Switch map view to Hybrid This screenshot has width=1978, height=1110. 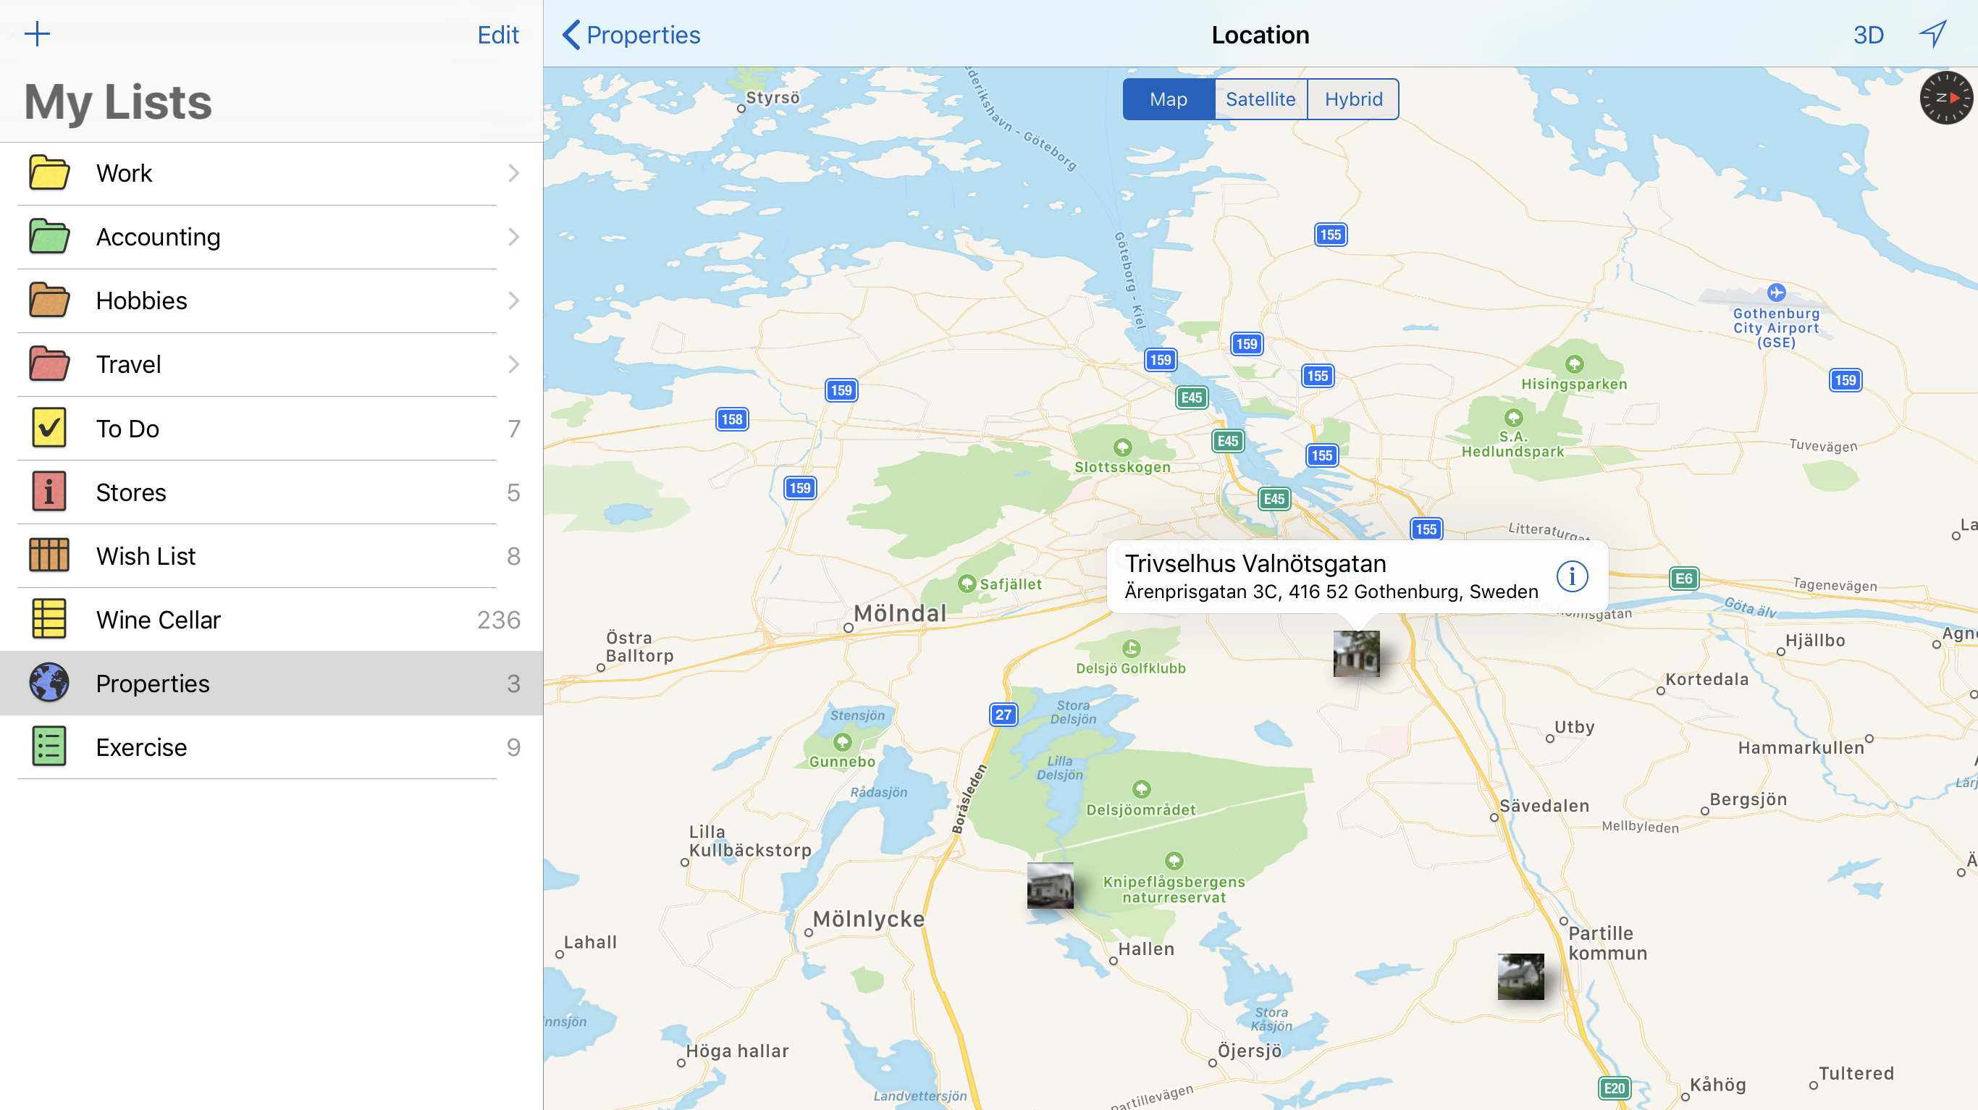click(1353, 99)
